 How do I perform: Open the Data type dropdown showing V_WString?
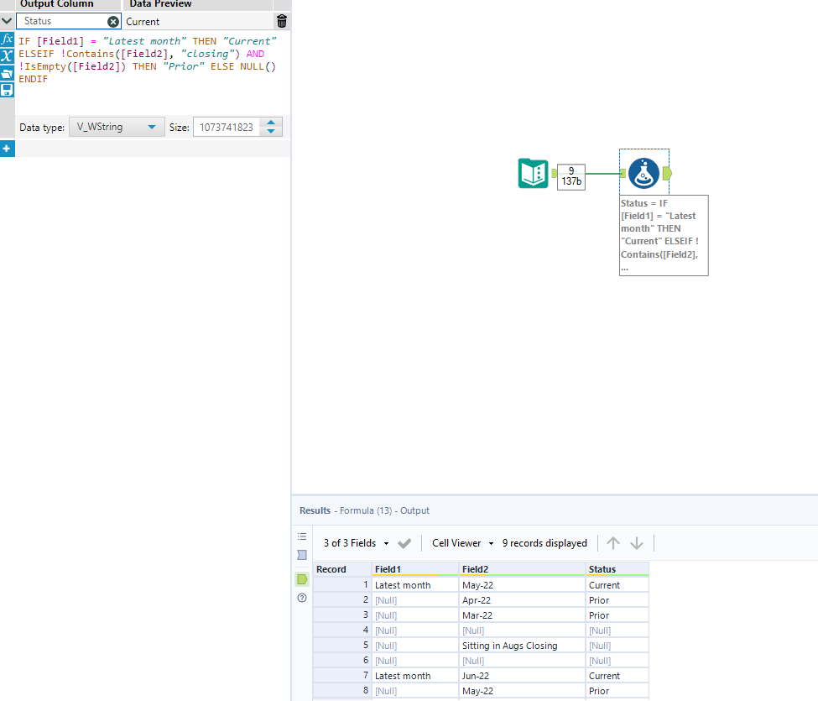click(117, 127)
